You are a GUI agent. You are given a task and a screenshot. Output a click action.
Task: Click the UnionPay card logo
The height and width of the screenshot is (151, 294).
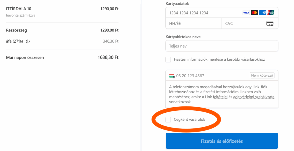coord(271,13)
